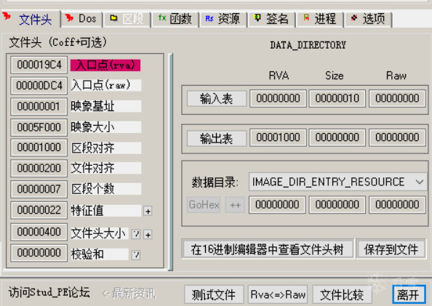Click the 输出表 Size field
This screenshot has height=306, width=432.
337,137
